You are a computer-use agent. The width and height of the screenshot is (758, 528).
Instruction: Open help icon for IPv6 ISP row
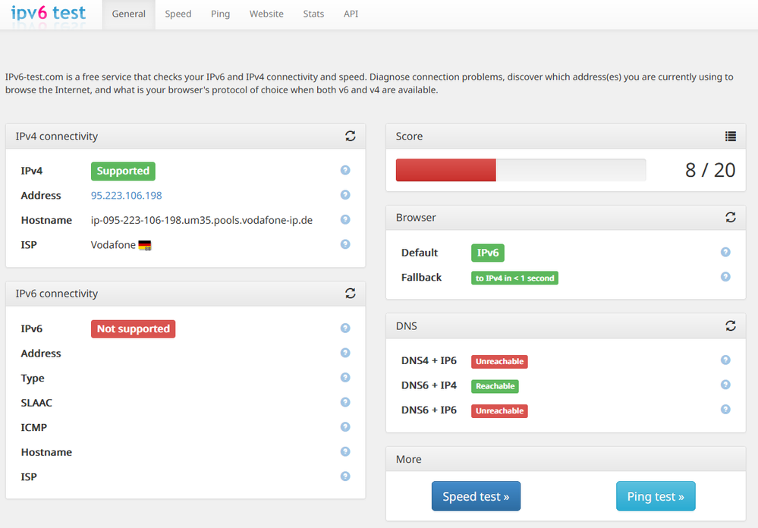click(x=345, y=476)
